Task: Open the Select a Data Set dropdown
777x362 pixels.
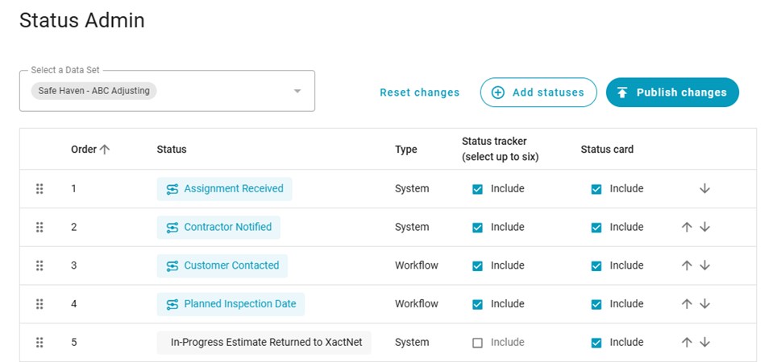Action: click(x=297, y=91)
